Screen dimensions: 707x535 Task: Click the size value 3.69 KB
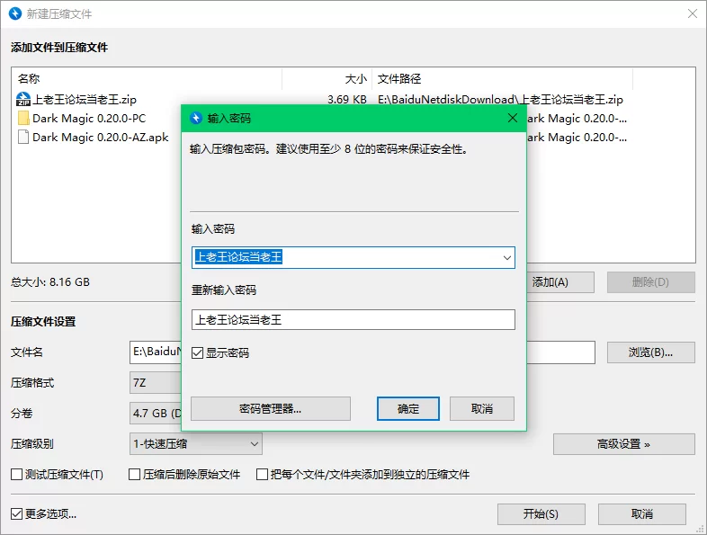347,99
